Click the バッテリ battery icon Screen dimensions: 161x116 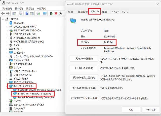pos(11,101)
